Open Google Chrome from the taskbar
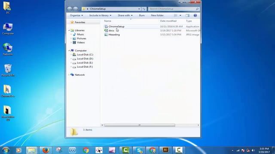 (86, 150)
